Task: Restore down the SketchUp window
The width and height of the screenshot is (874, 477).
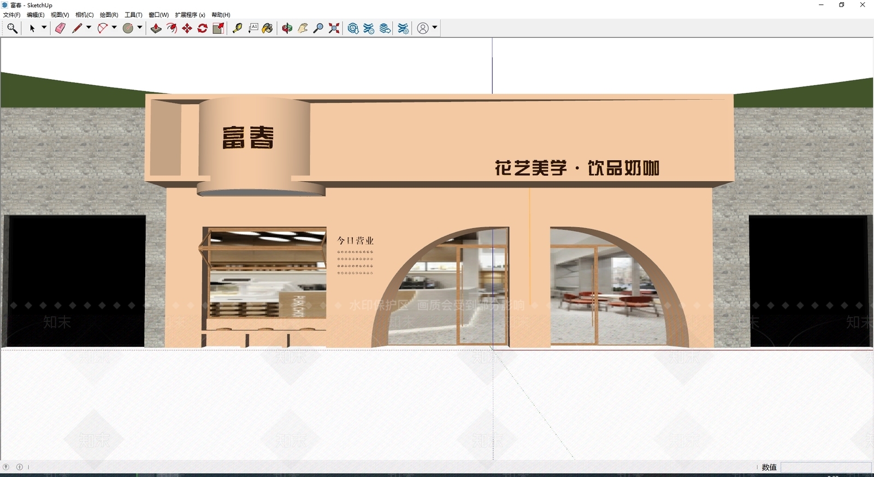Action: pos(842,5)
